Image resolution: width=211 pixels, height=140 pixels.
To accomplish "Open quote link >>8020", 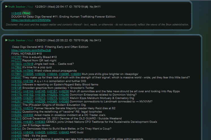I will point(40,74).
